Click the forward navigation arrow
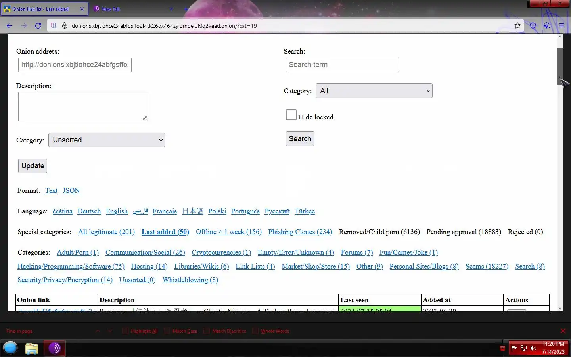Screen dimensions: 571x357 [x=24, y=26]
